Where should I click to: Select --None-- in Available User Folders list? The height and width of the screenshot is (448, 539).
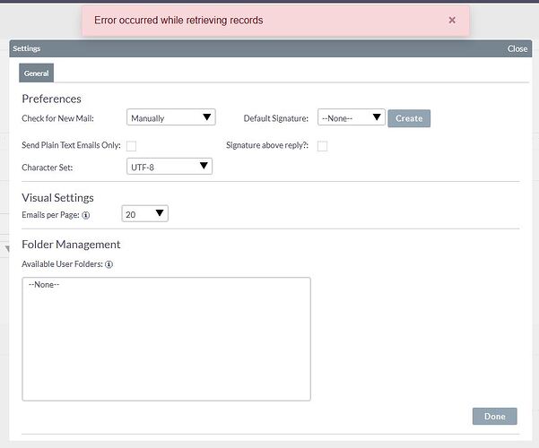pyautogui.click(x=44, y=285)
